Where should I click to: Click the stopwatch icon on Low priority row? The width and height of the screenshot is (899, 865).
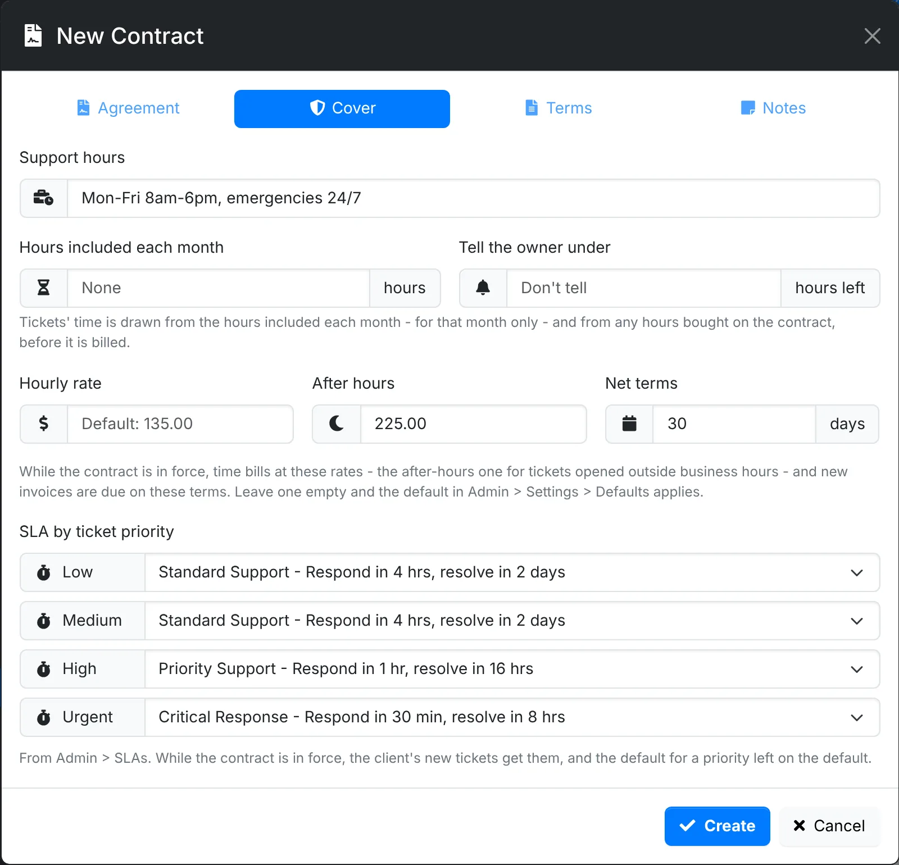tap(43, 572)
